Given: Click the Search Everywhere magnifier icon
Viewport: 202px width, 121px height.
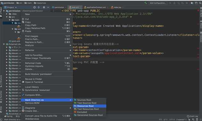Looking at the screenshot, I should pos(200,3).
